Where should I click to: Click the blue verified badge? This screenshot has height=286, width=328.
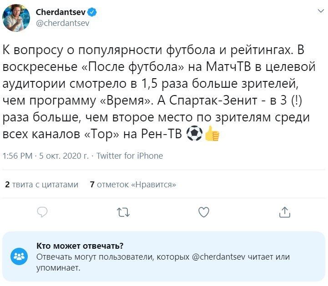(x=92, y=12)
